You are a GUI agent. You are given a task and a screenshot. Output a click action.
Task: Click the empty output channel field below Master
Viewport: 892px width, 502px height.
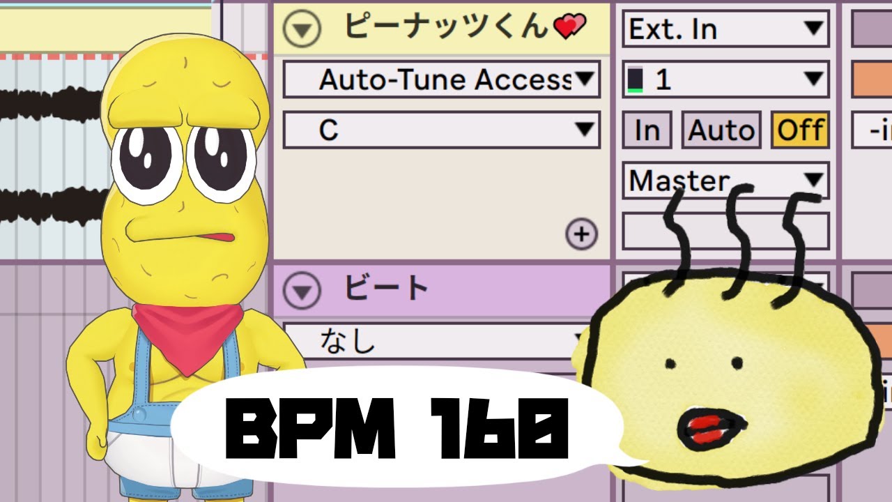[725, 231]
